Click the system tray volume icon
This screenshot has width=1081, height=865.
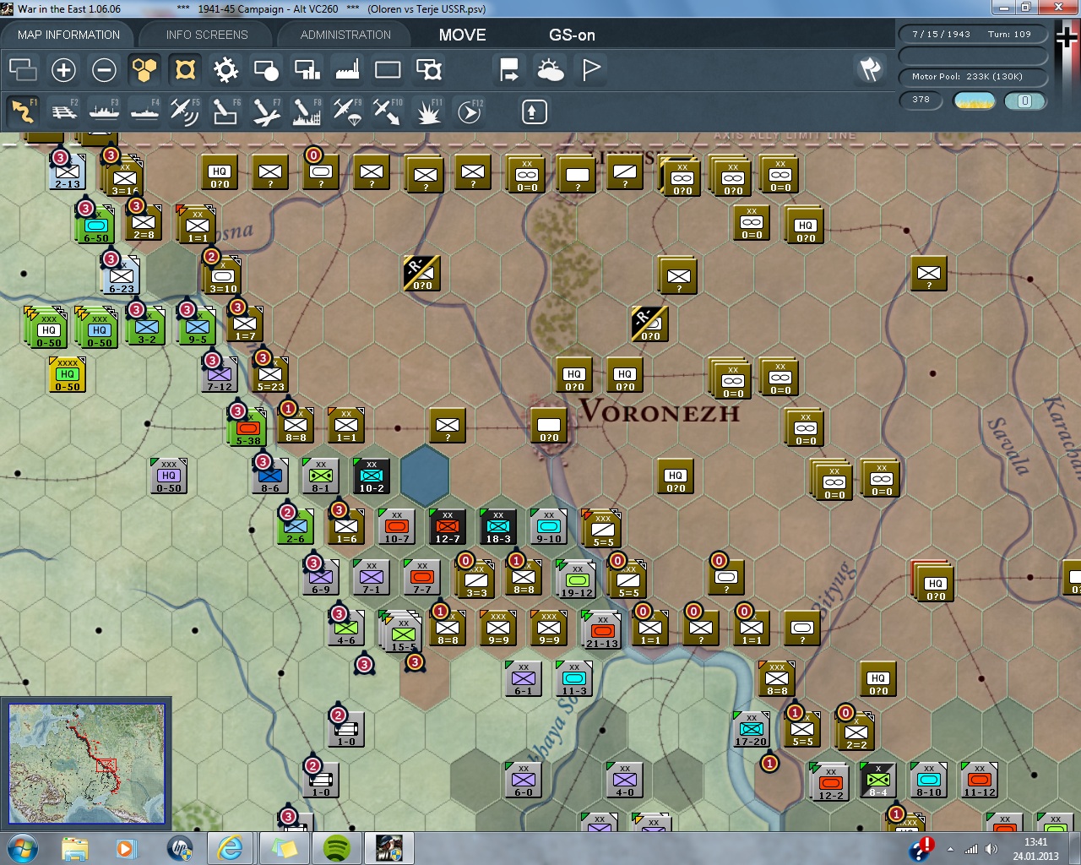click(x=991, y=849)
